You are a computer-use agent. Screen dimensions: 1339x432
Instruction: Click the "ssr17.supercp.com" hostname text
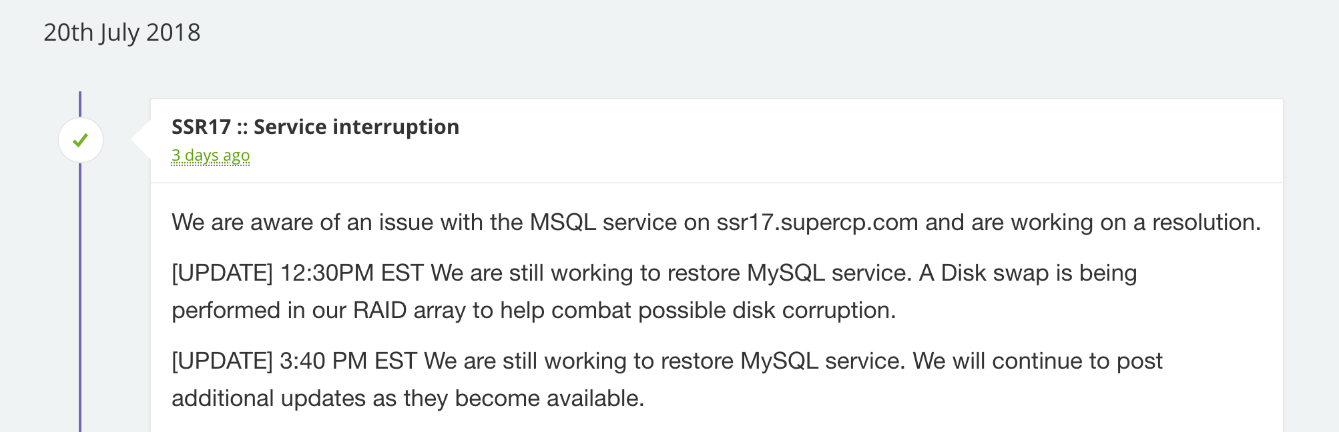(x=817, y=222)
